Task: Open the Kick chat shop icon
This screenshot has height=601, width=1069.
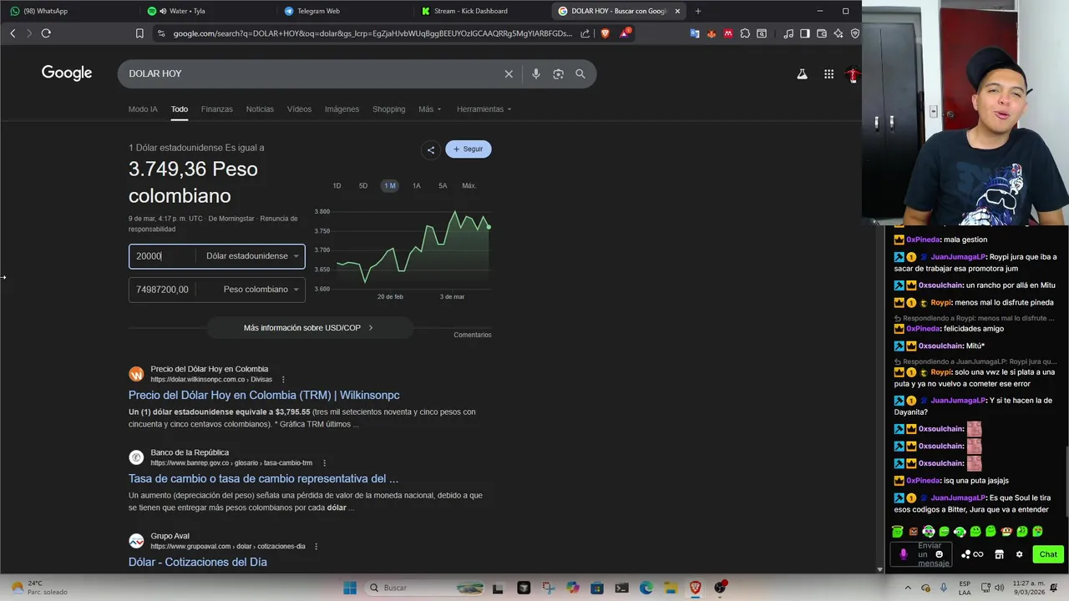Action: tap(999, 554)
